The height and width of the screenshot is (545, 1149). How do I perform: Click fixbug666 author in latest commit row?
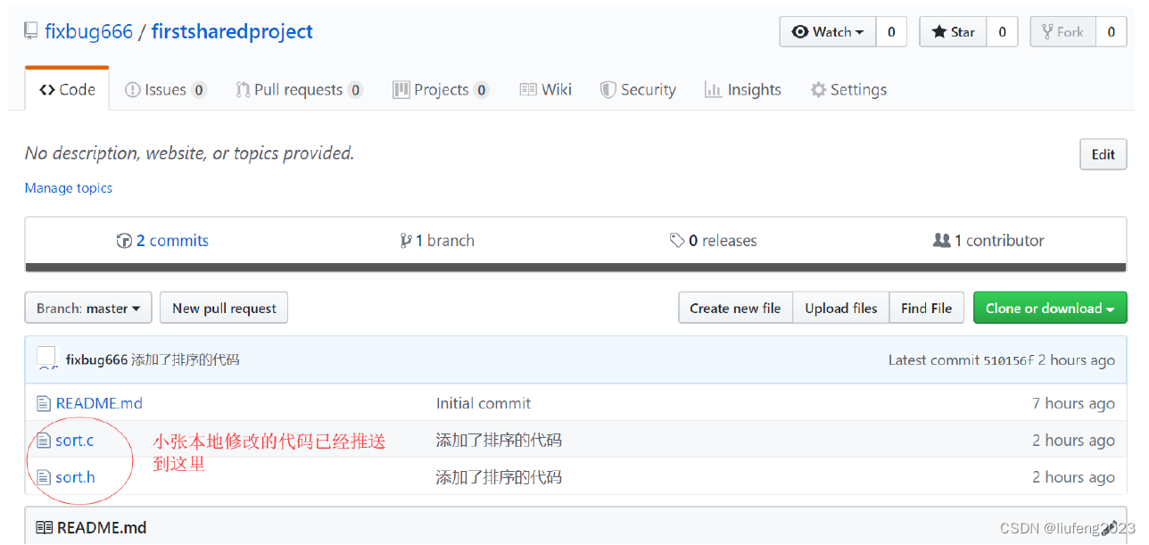[x=96, y=359]
